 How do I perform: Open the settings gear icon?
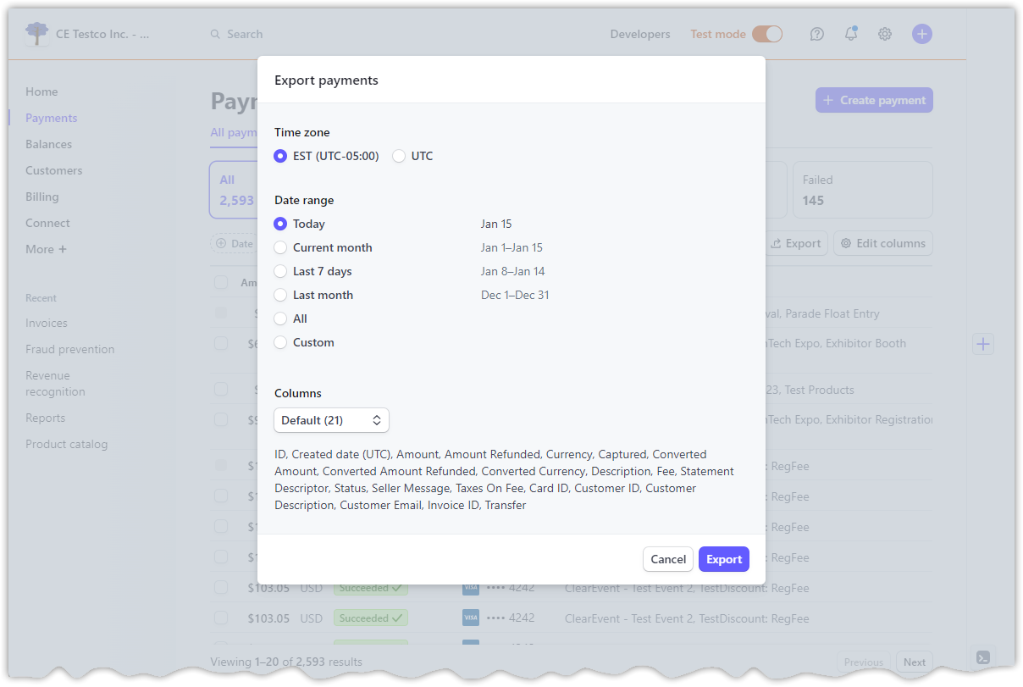pos(884,34)
